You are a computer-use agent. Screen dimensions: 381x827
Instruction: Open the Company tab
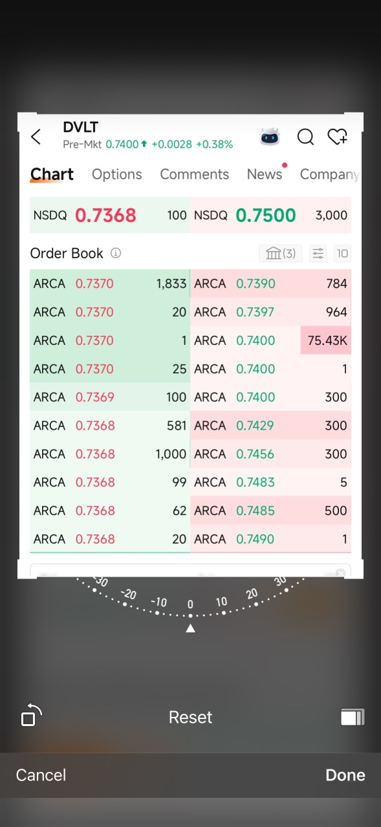pos(329,174)
